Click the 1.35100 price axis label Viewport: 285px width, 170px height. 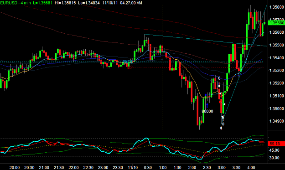click(277, 96)
